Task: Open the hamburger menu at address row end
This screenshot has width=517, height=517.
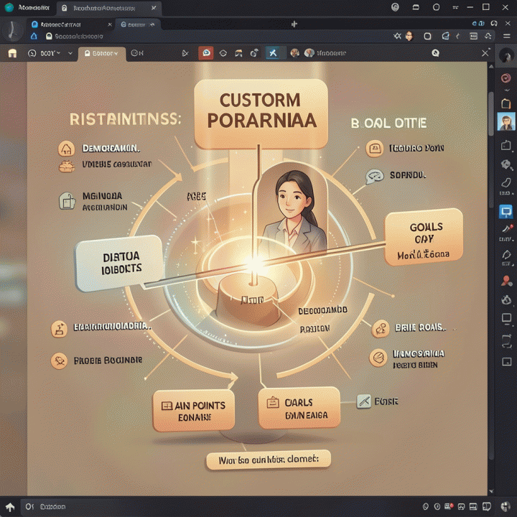Action: coord(507,36)
